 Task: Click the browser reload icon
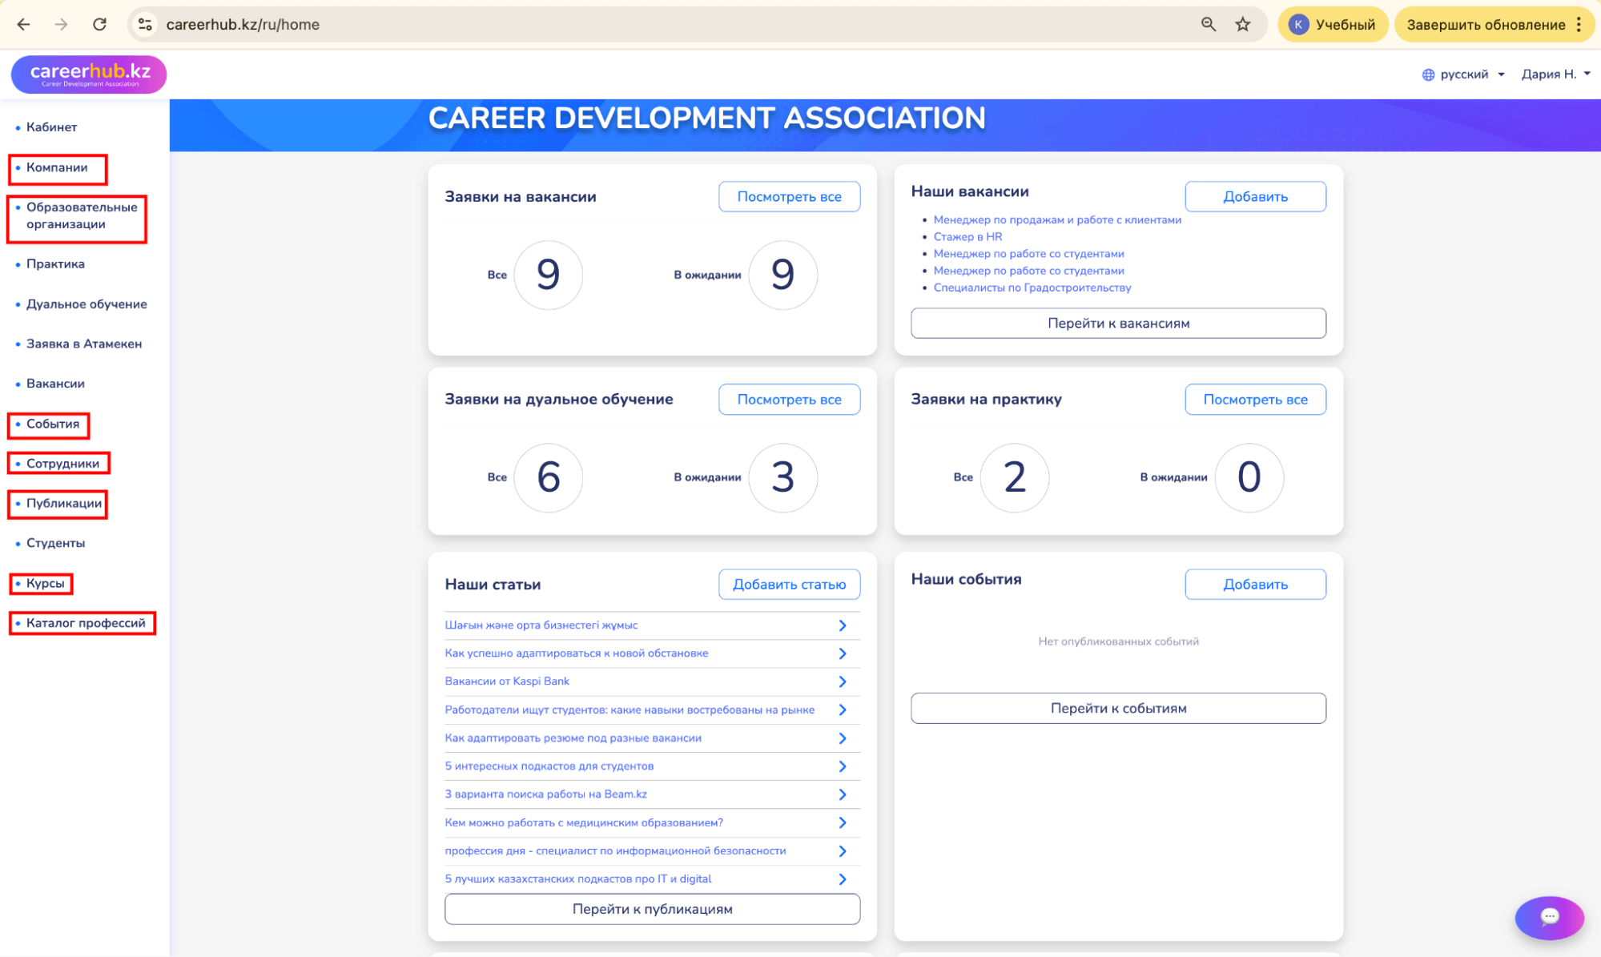[x=99, y=24]
